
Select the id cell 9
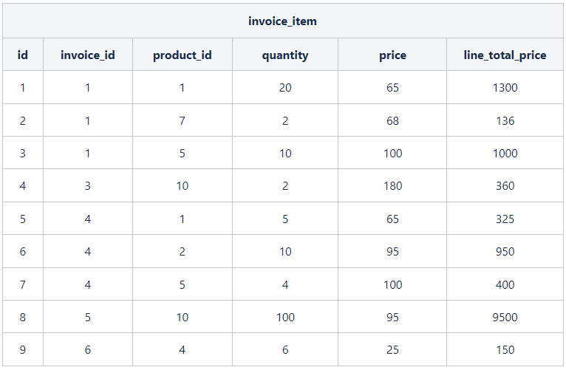coord(23,350)
